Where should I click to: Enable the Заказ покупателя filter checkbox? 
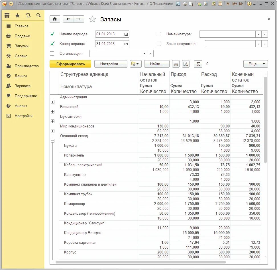click(159, 44)
